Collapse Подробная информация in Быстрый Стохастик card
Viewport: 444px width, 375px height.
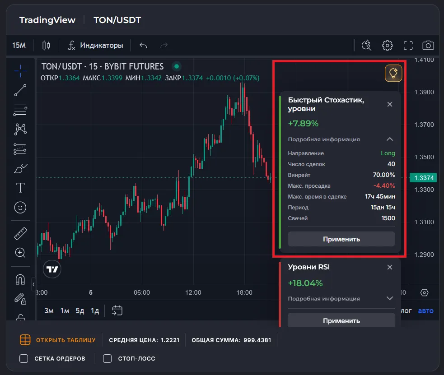click(390, 139)
